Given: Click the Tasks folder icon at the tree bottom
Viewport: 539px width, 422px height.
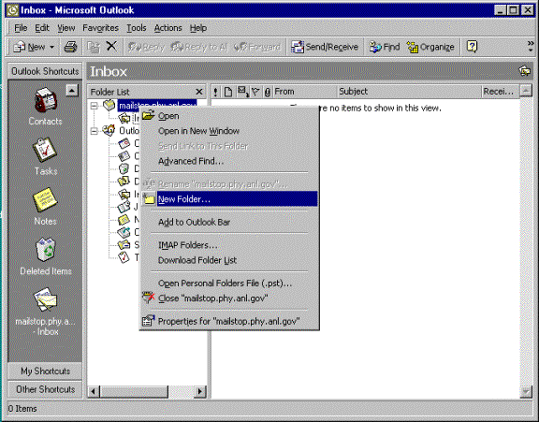Looking at the screenshot, I should (124, 257).
